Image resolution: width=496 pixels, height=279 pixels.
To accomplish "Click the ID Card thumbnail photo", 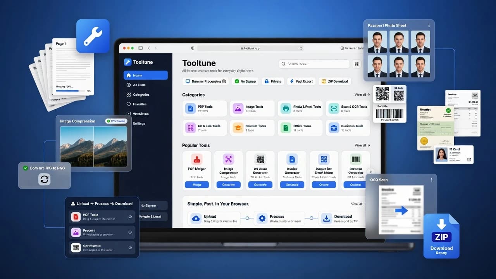I will point(441,154).
